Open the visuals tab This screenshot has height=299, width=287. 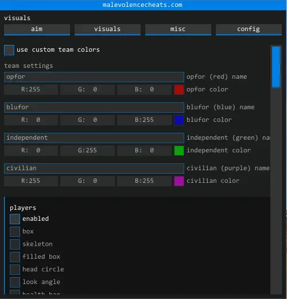click(x=107, y=29)
